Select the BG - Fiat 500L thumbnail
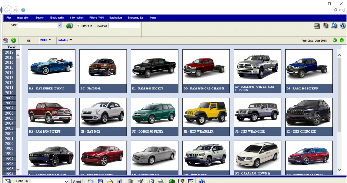The height and width of the screenshot is (183, 347). [x=103, y=71]
